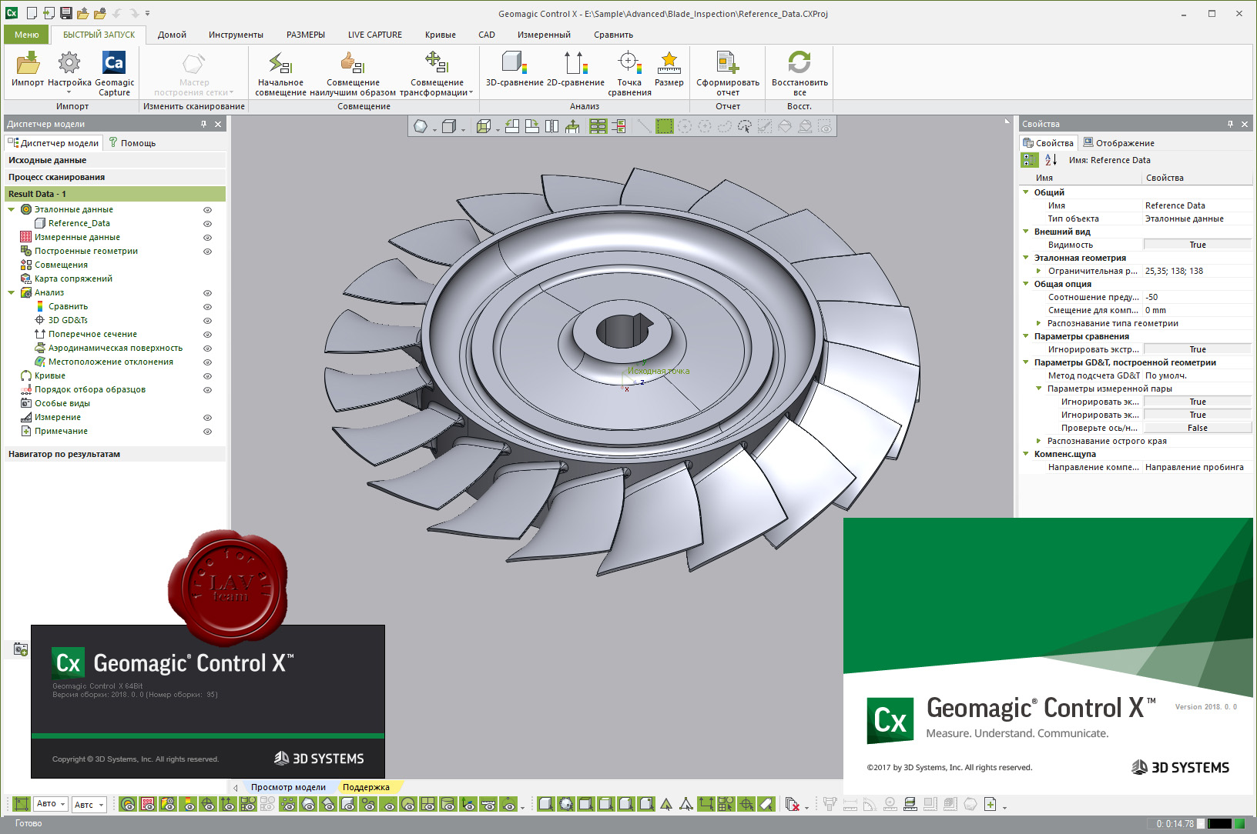Select Просмотр модели bottom tab
1257x834 pixels.
(288, 787)
